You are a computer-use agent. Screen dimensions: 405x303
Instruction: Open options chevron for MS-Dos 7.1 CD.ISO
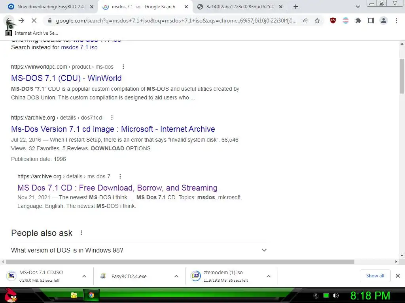point(84,276)
